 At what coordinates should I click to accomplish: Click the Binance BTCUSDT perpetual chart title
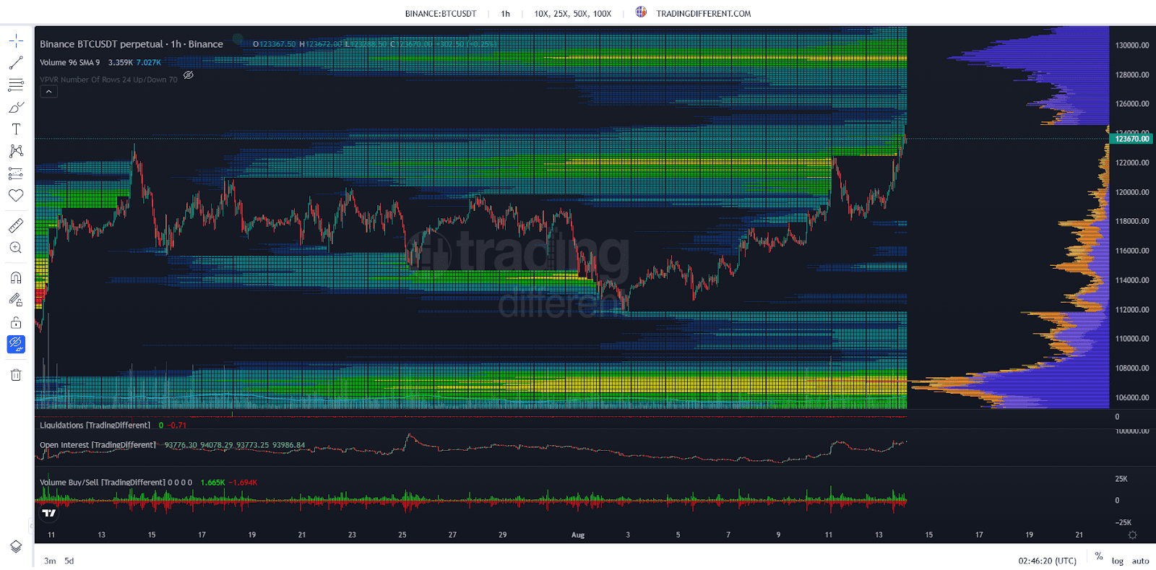[x=131, y=44]
